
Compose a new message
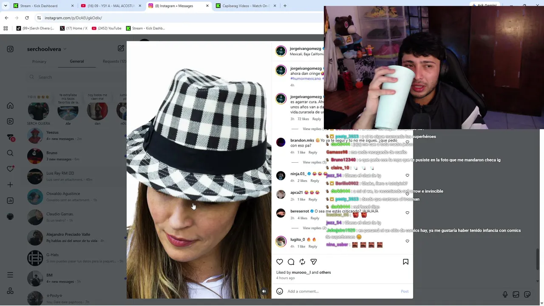tap(121, 48)
